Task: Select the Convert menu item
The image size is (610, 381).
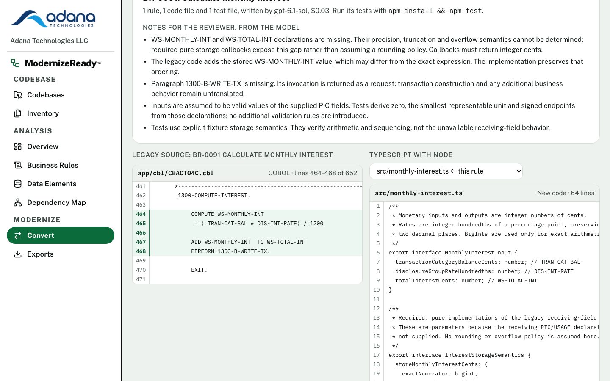Action: 61,235
